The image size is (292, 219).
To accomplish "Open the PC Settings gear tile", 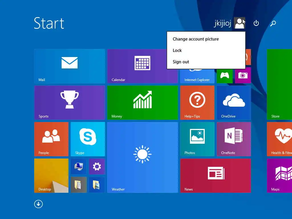I will coord(97,167).
